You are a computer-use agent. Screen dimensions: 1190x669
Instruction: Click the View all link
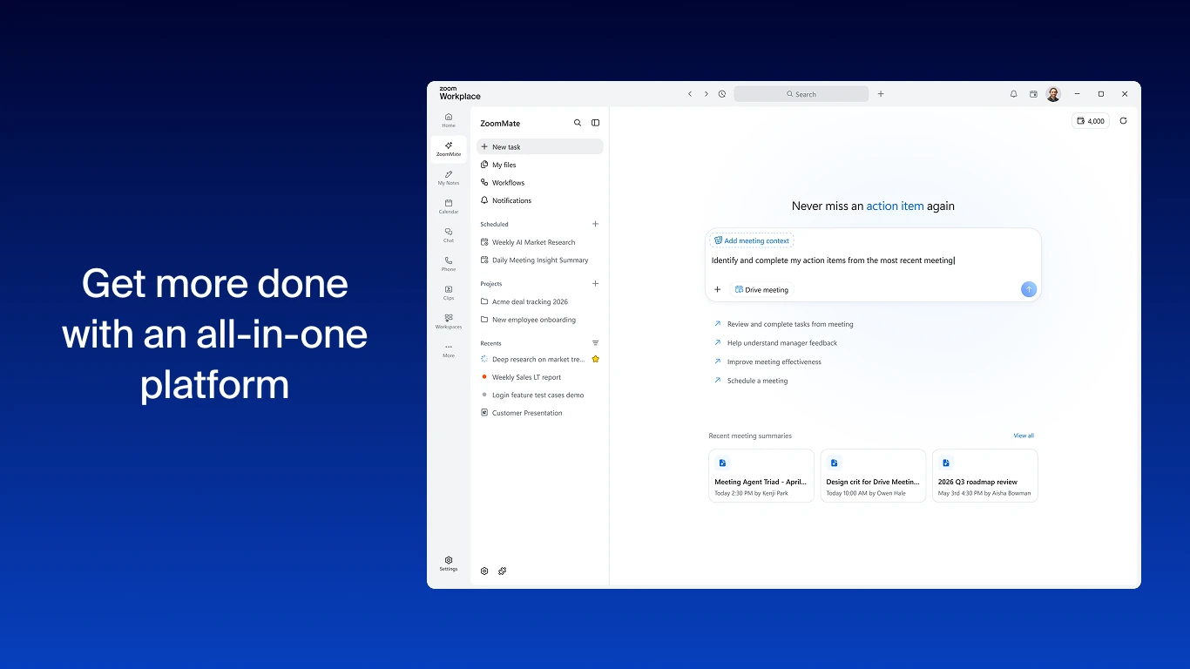(x=1024, y=436)
